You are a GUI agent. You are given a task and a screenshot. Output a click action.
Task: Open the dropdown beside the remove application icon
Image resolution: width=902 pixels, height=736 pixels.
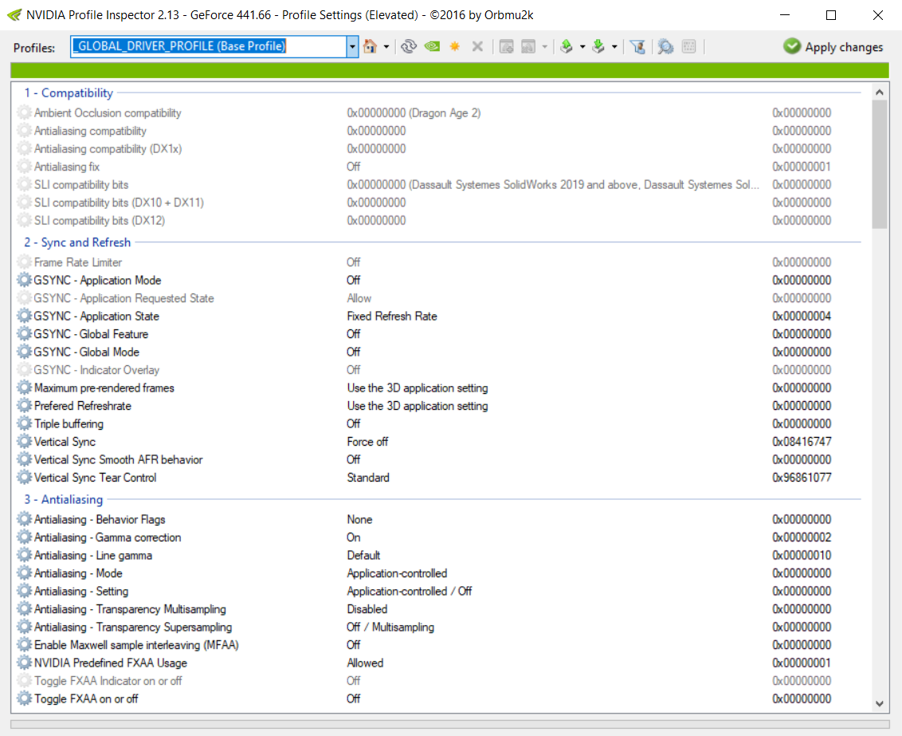point(544,47)
